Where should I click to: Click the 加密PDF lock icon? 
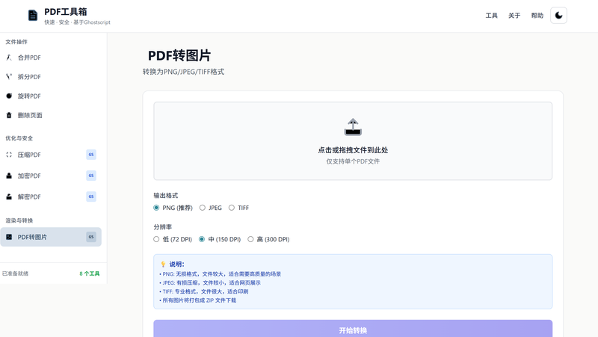tap(9, 176)
